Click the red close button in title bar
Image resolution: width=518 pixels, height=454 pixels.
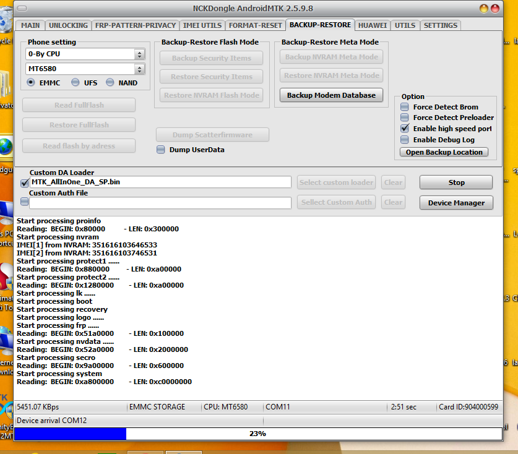[x=495, y=9]
